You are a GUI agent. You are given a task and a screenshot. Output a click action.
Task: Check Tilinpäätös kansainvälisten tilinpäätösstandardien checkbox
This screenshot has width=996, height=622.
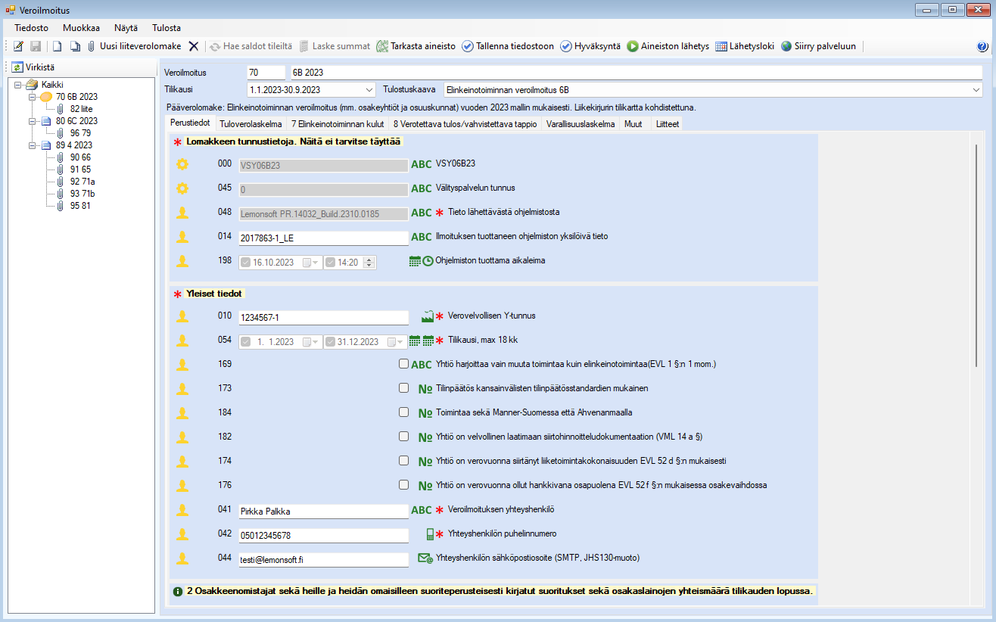click(403, 388)
